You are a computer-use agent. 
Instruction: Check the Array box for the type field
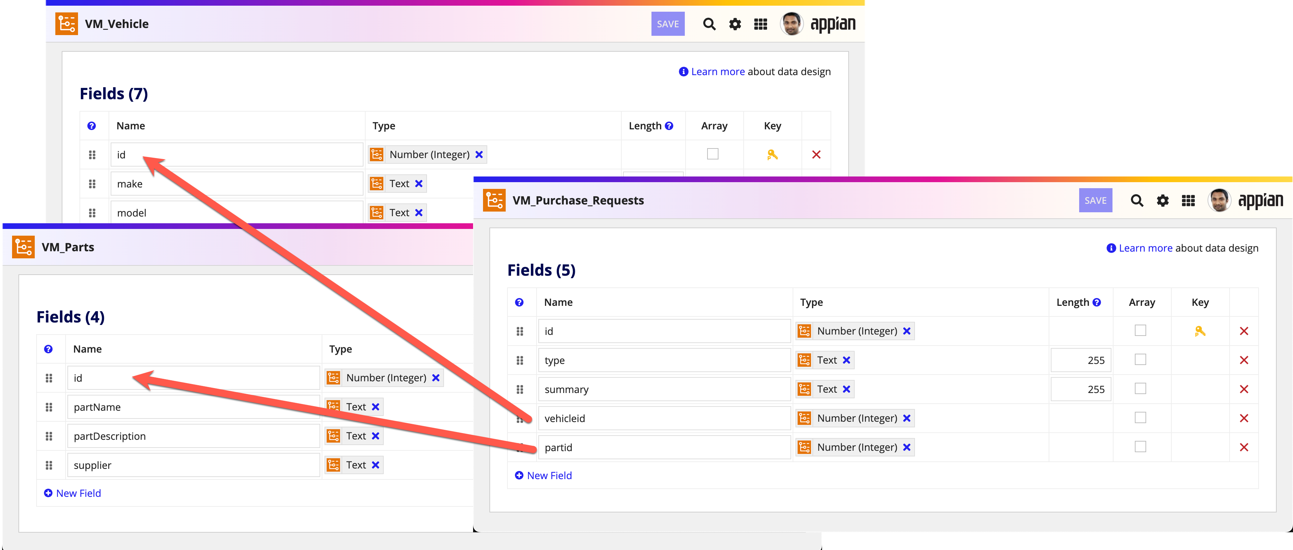pyautogui.click(x=1140, y=359)
